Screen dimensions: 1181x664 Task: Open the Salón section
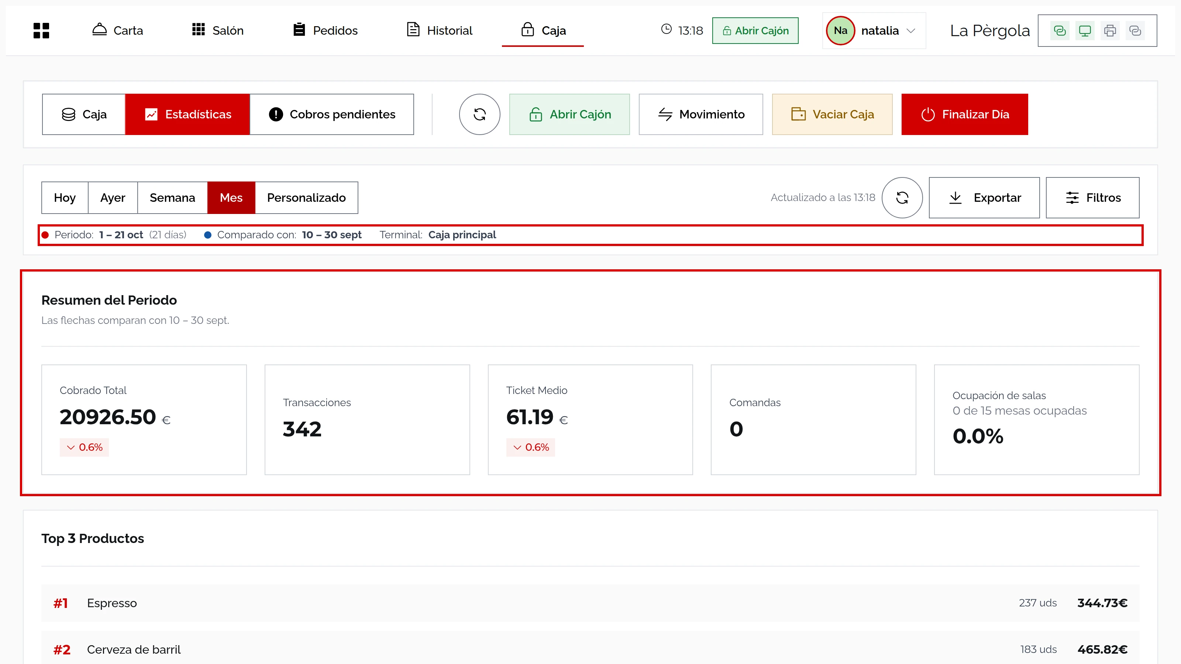tap(218, 31)
